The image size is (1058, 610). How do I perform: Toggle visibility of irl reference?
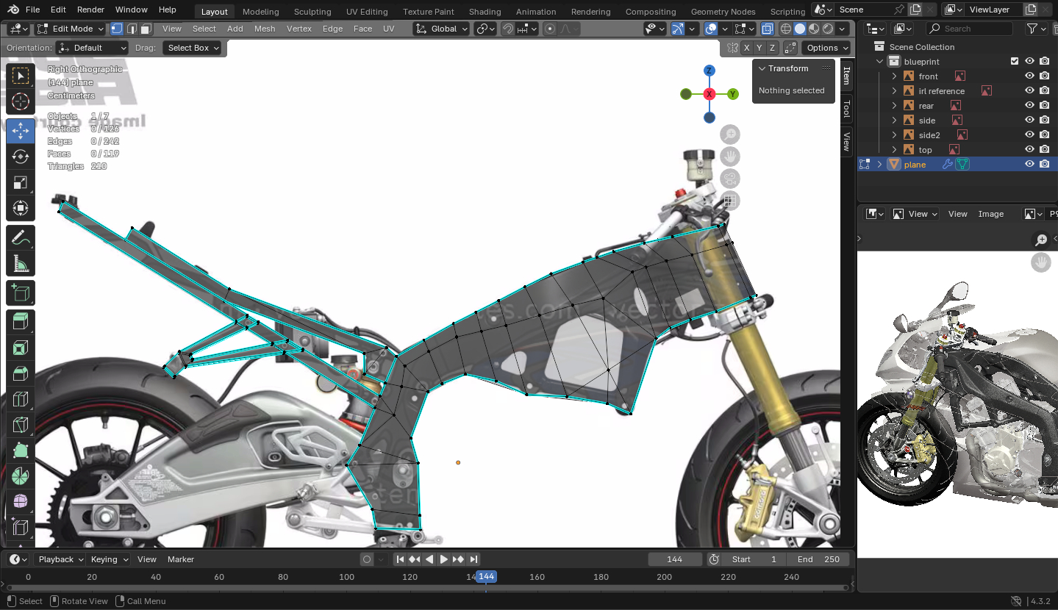(1029, 91)
